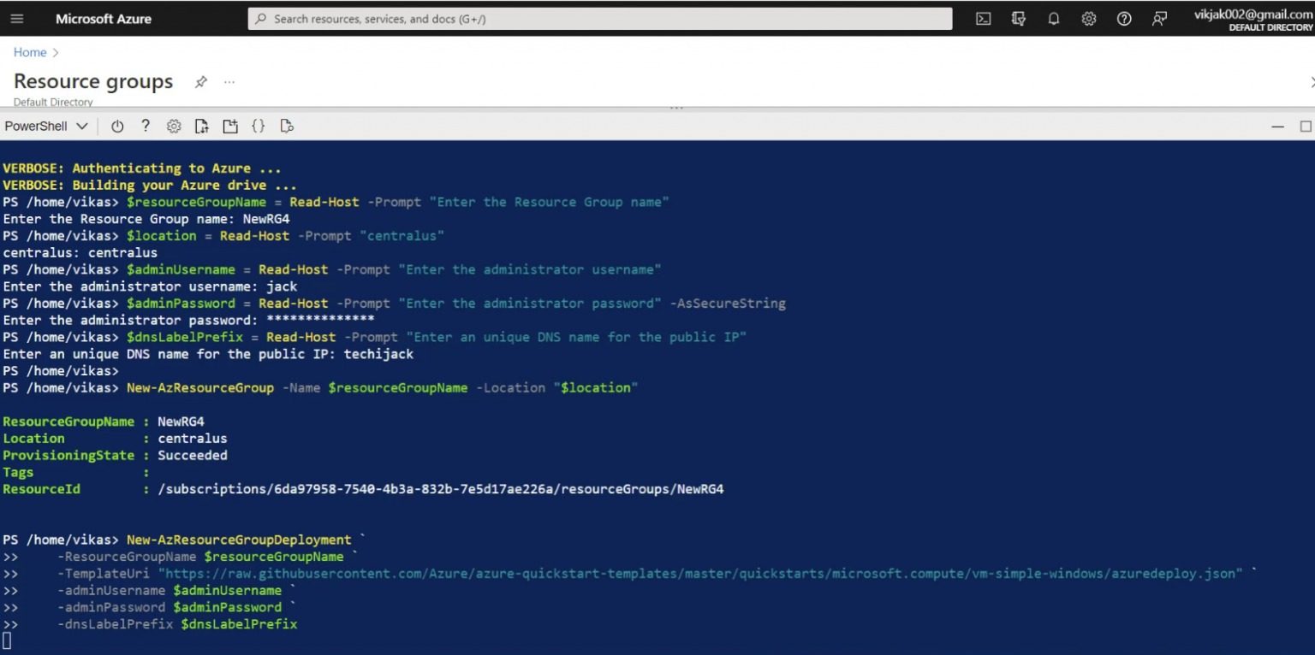Screen dimensions: 1315x655
Task: Open the hamburger portal menu
Action: pos(16,18)
